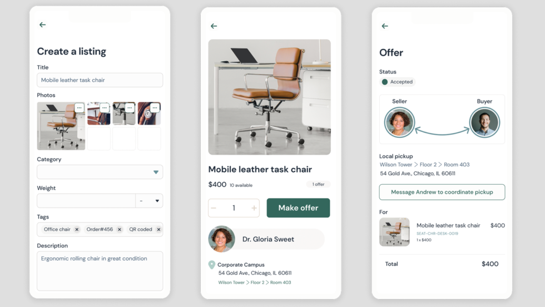Click the Corporate Campus location pin
The width and height of the screenshot is (545, 307).
click(211, 265)
